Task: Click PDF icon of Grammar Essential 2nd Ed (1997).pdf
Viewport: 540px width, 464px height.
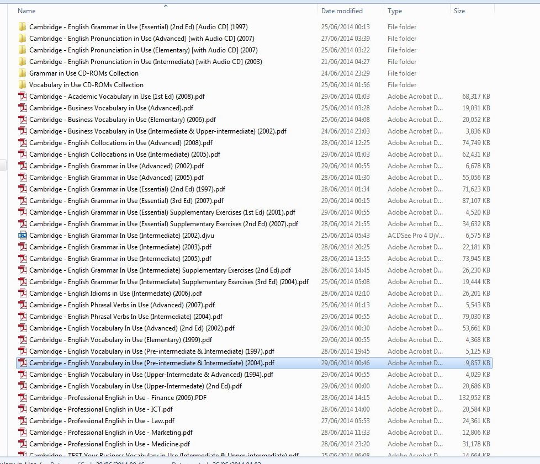Action: pyautogui.click(x=23, y=189)
